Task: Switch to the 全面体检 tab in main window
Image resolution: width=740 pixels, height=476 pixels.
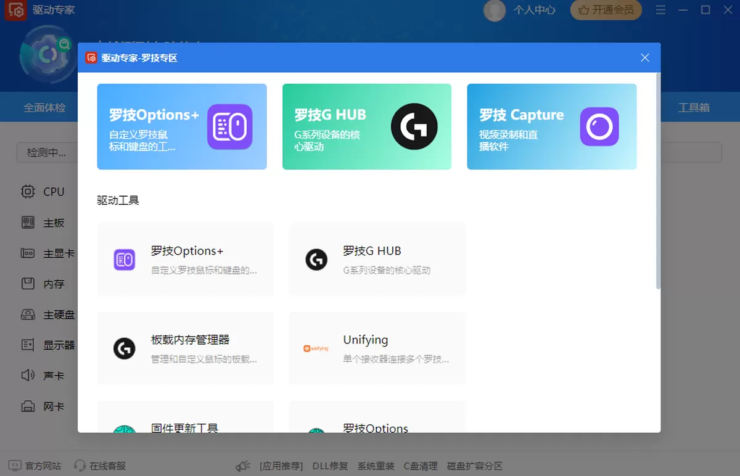Action: pyautogui.click(x=44, y=107)
